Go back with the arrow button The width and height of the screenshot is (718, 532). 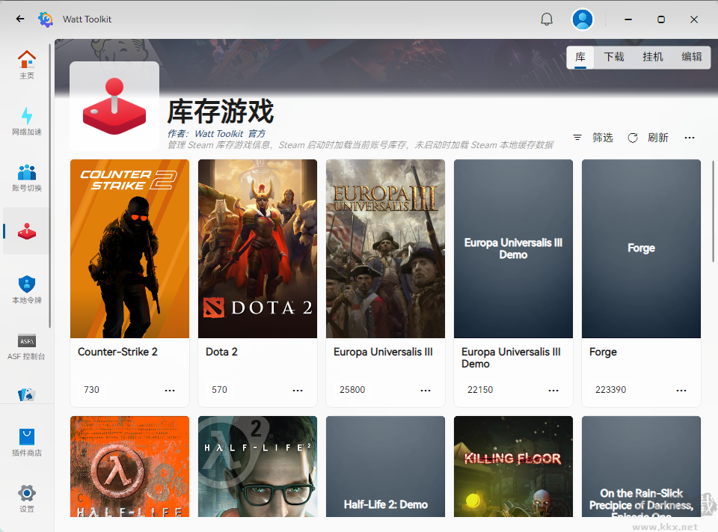(20, 19)
